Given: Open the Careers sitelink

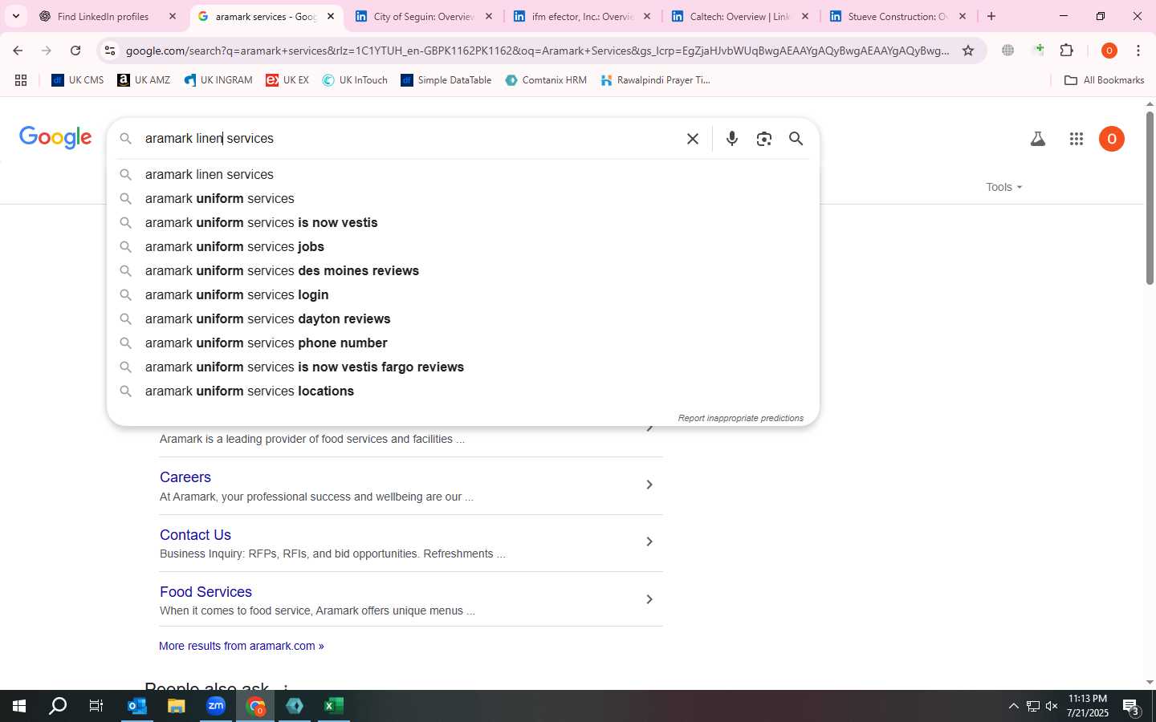Looking at the screenshot, I should [x=185, y=477].
